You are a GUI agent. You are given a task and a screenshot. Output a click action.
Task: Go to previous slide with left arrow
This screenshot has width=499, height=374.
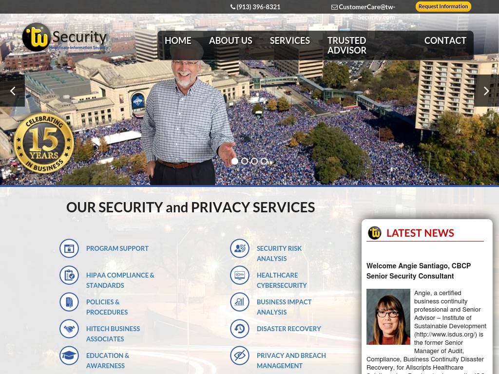tap(12, 91)
